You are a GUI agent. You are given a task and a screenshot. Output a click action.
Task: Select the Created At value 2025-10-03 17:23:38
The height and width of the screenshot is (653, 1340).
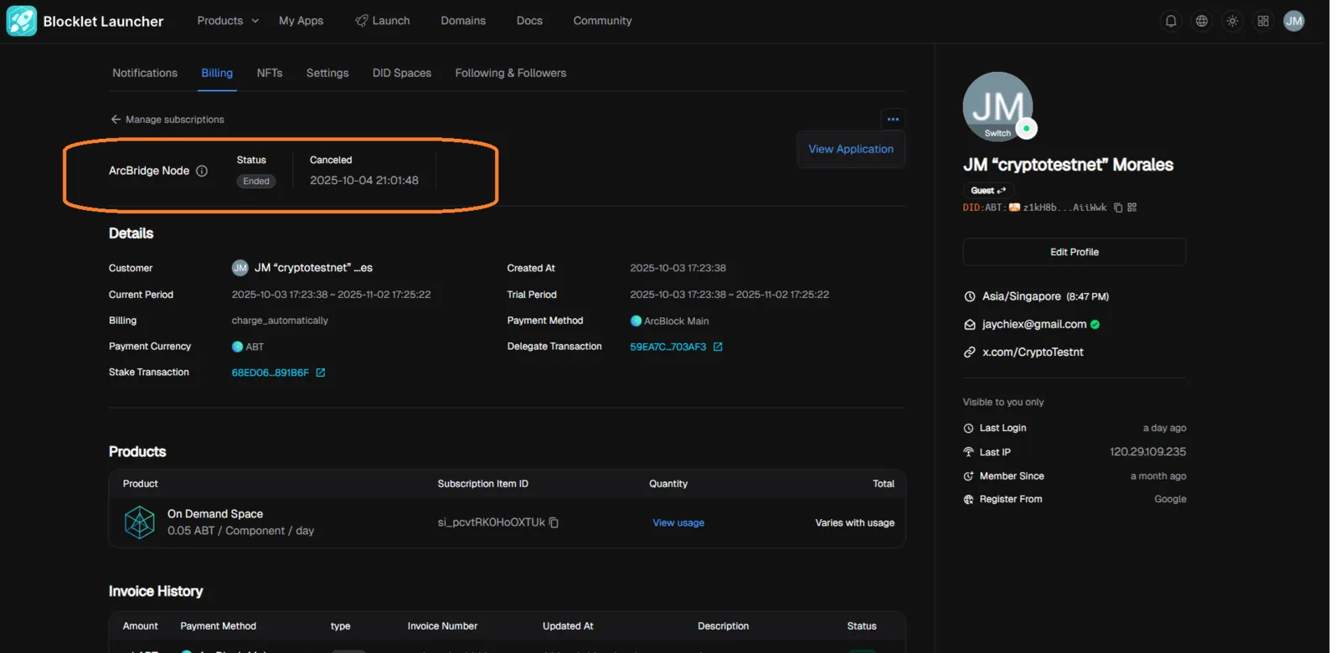click(x=678, y=268)
